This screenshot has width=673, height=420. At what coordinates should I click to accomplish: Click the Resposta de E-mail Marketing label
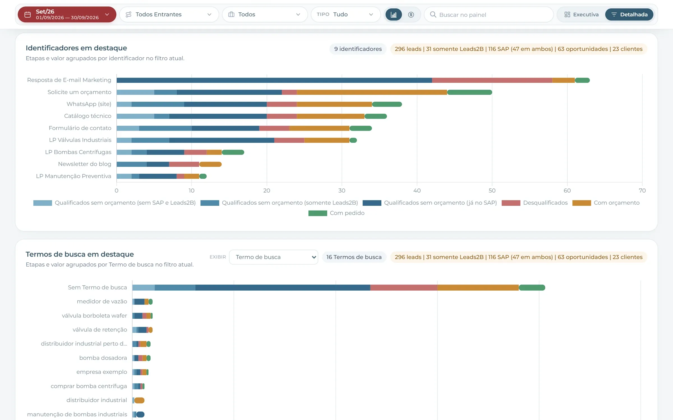[x=69, y=80]
